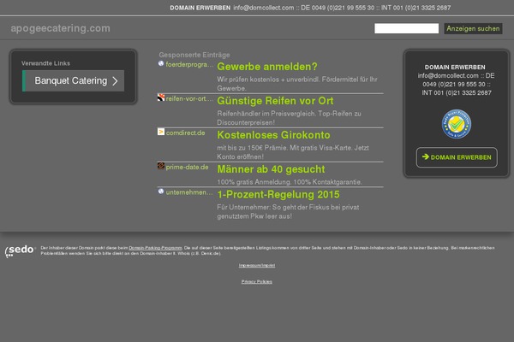Click the Fördermittel ad description text
514x342 pixels.
pos(297,84)
